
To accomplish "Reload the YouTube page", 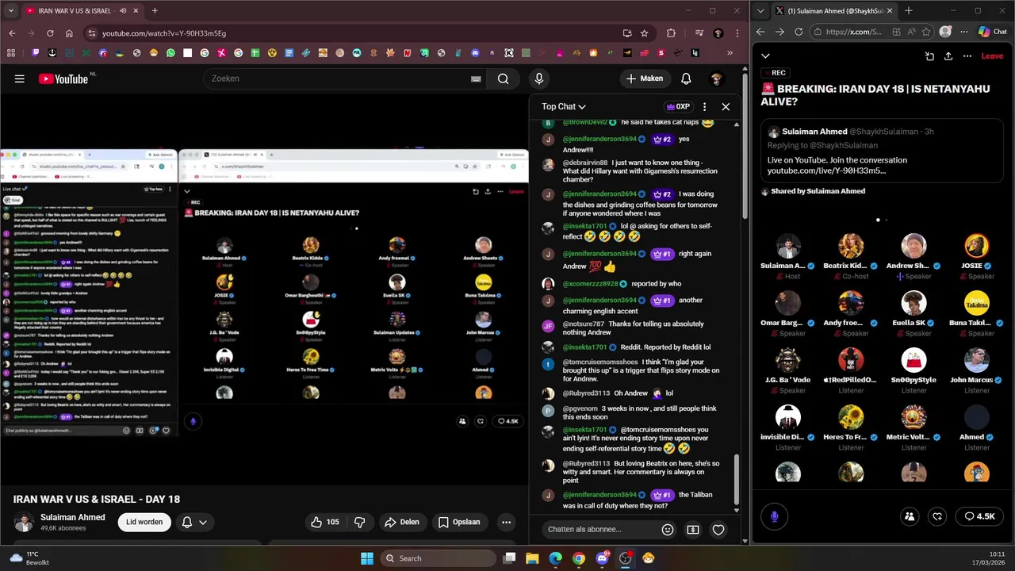I will [50, 33].
